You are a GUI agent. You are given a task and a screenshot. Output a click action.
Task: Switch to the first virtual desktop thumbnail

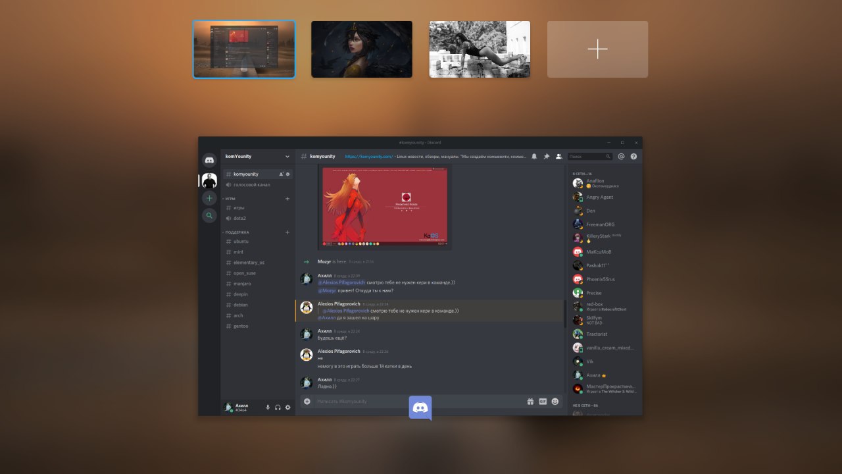click(244, 49)
